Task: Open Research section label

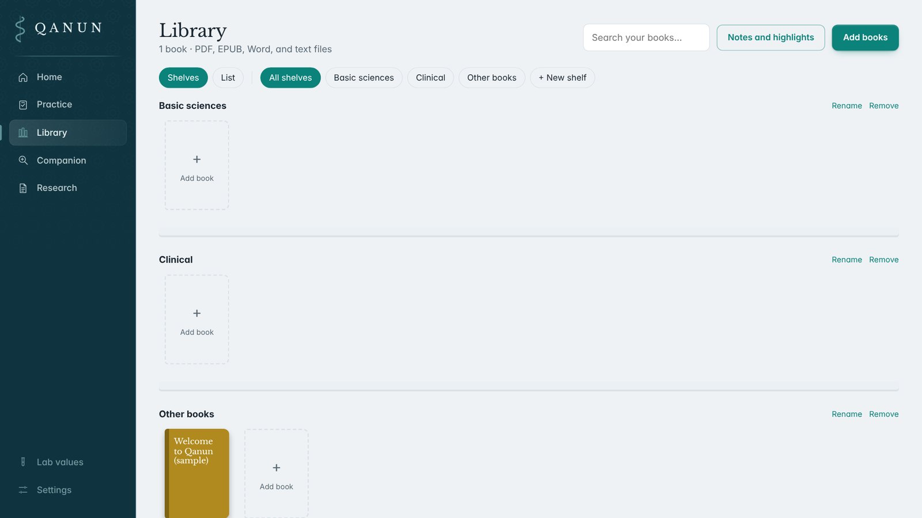Action: click(x=57, y=188)
